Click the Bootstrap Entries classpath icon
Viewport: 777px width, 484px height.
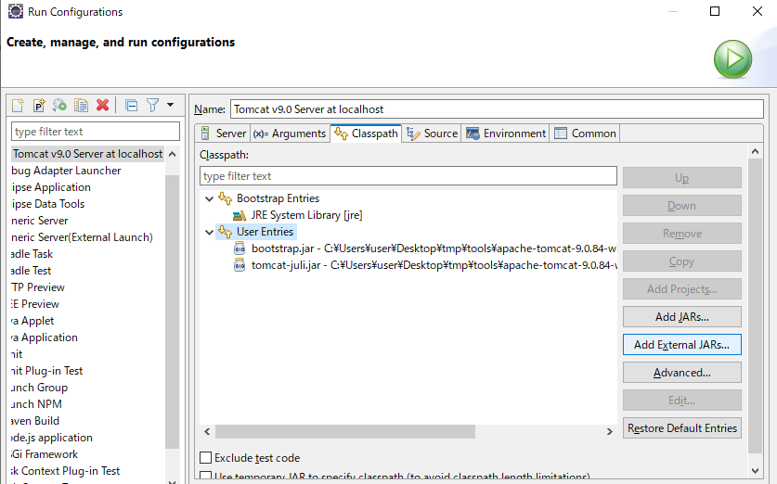pyautogui.click(x=225, y=198)
